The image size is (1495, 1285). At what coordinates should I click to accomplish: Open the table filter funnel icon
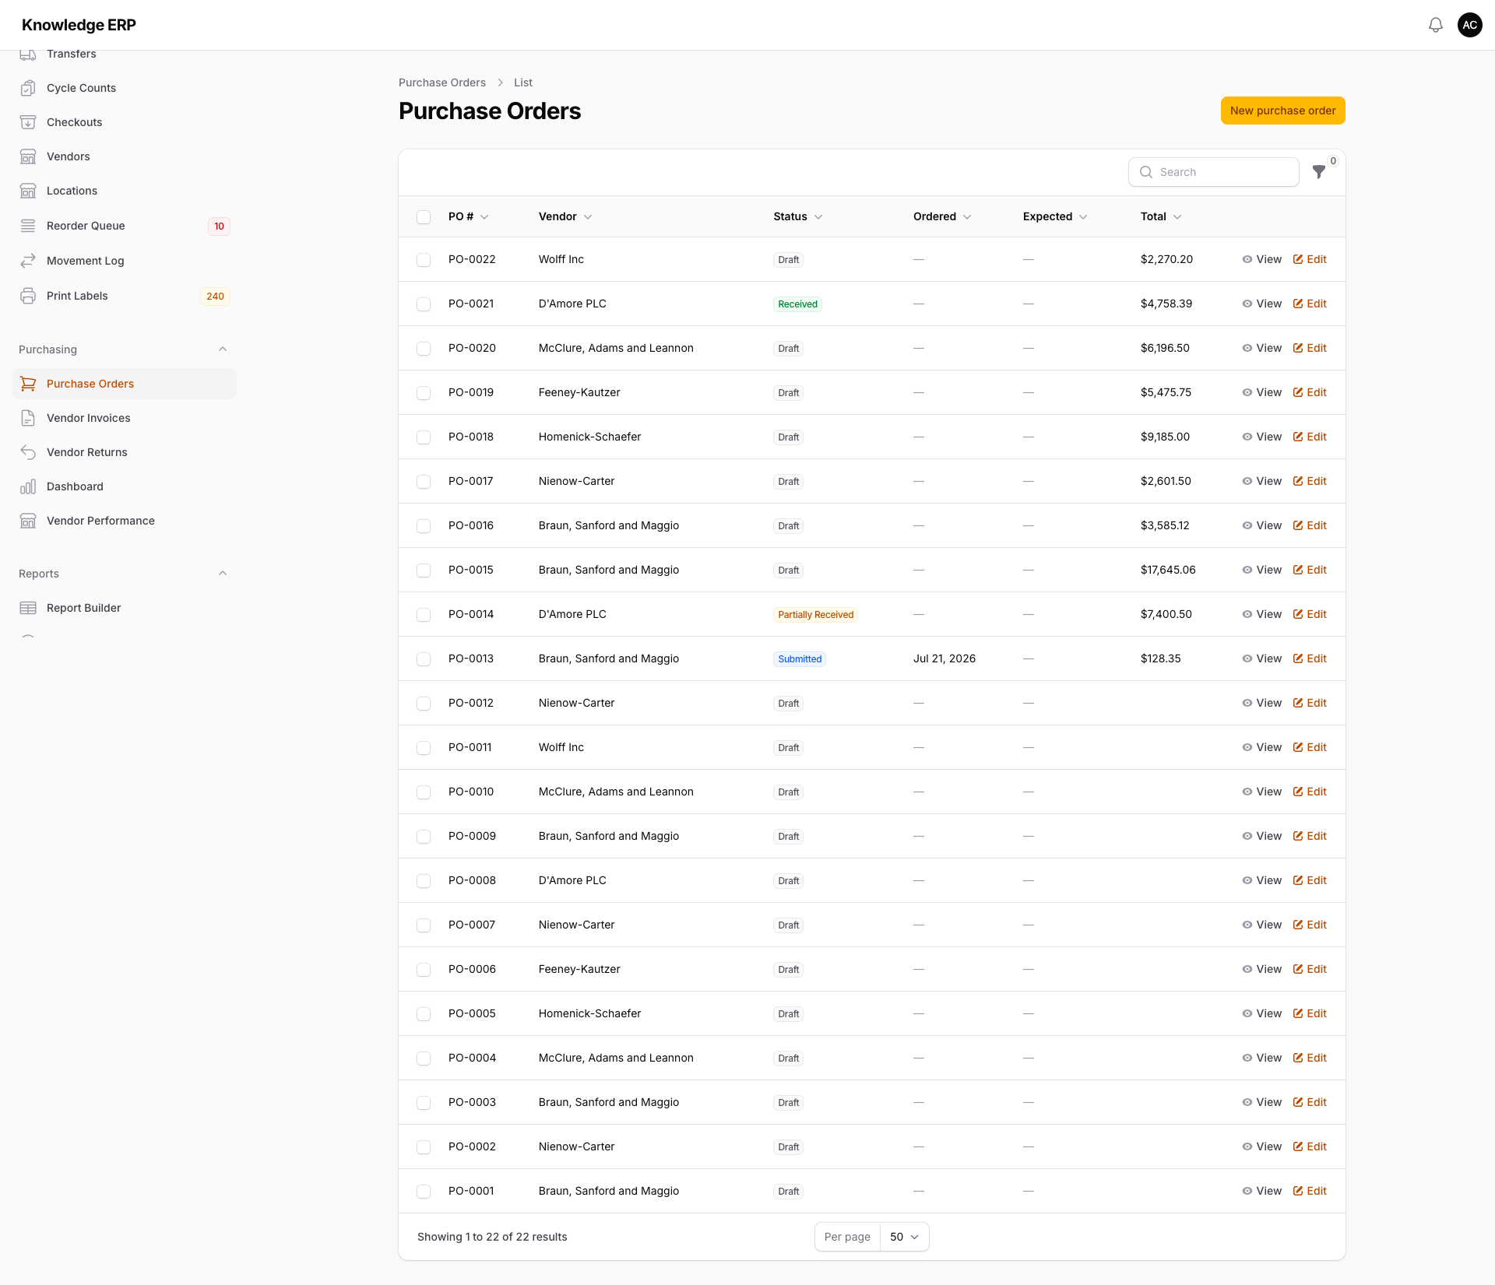1318,172
